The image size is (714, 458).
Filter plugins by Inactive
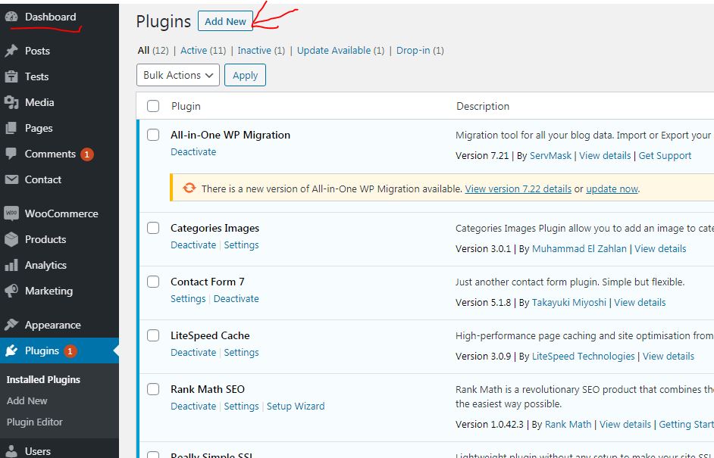point(254,51)
